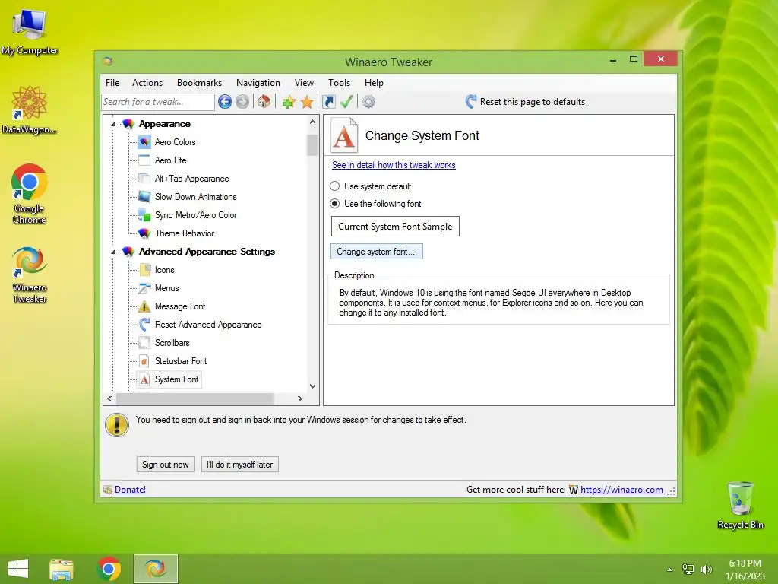The image size is (778, 584).
Task: Click the green checkmark toolbar icon
Action: coord(346,102)
